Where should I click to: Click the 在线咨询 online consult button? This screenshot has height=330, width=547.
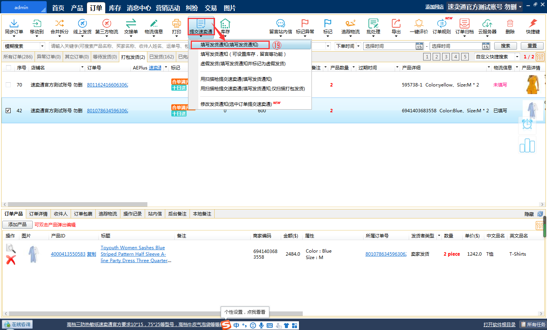pos(17,325)
